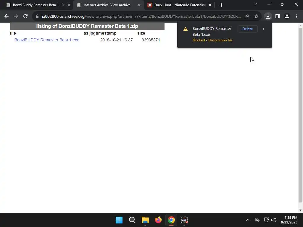Open network status tray icon
This screenshot has width=303, height=227.
pos(267,220)
